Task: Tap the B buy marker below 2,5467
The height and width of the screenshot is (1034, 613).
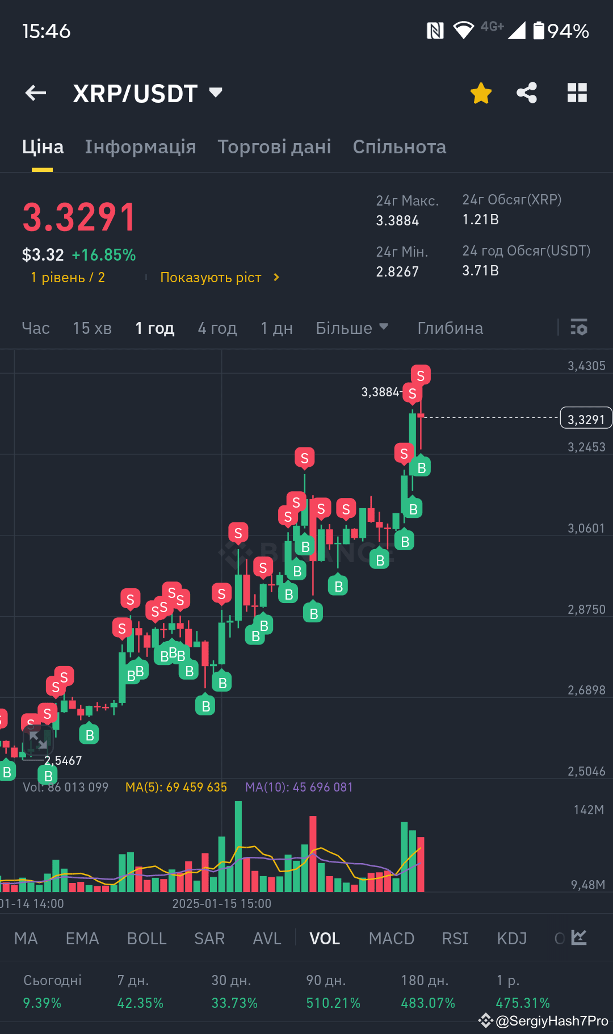Action: 48,775
